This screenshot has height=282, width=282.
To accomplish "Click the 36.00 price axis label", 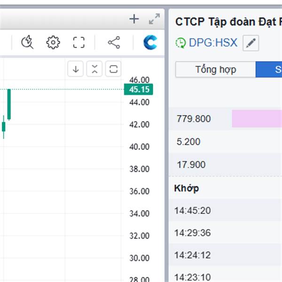I will pos(140,191).
